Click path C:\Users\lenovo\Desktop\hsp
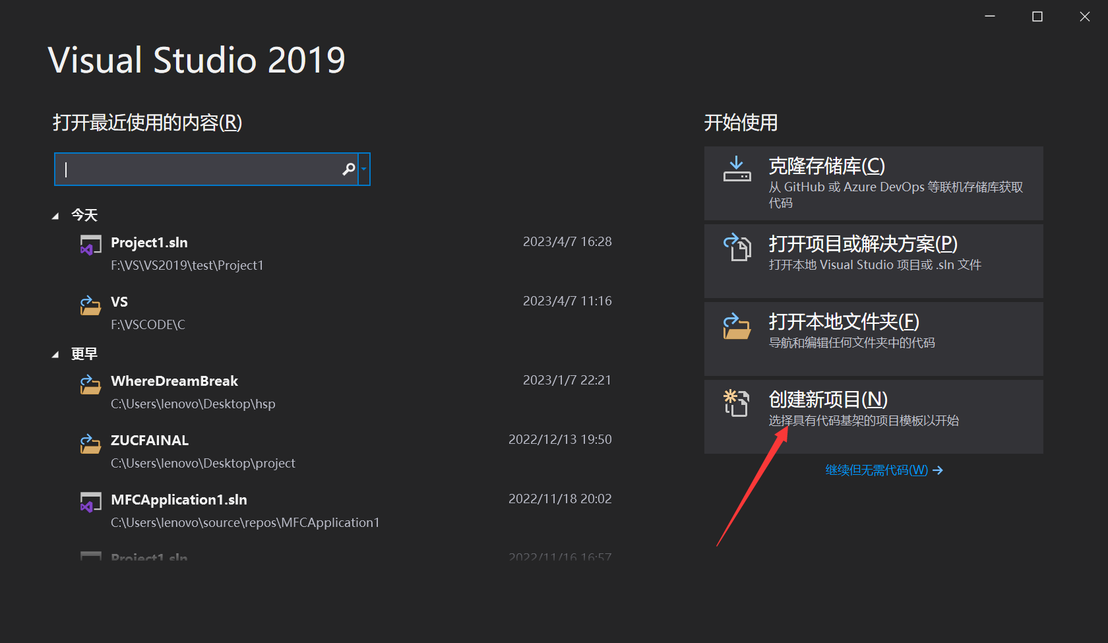This screenshot has width=1108, height=643. tap(193, 404)
